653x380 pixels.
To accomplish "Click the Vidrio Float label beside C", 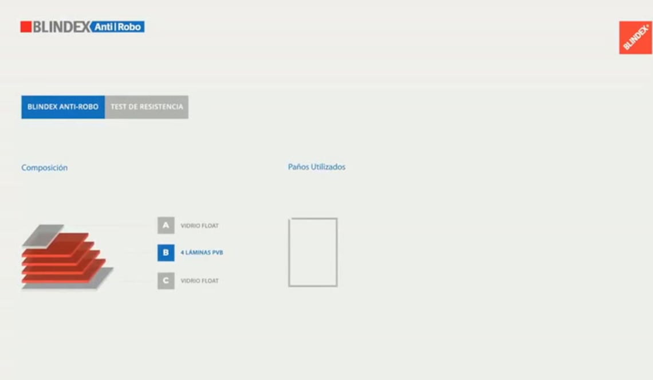I will (199, 281).
